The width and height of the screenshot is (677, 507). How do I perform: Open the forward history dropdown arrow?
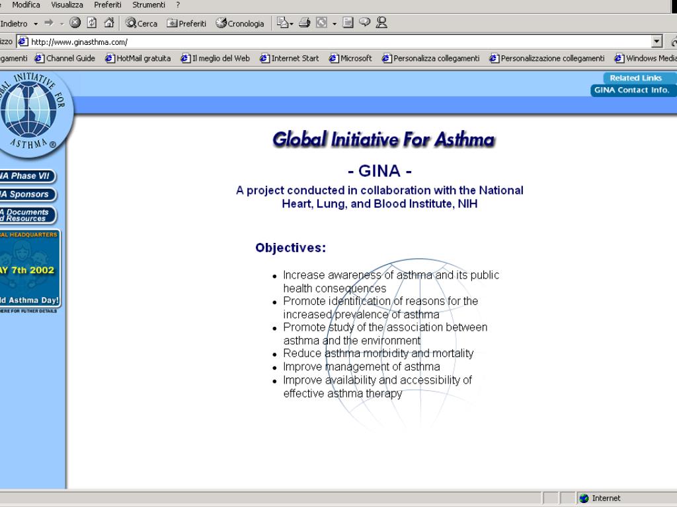(61, 24)
